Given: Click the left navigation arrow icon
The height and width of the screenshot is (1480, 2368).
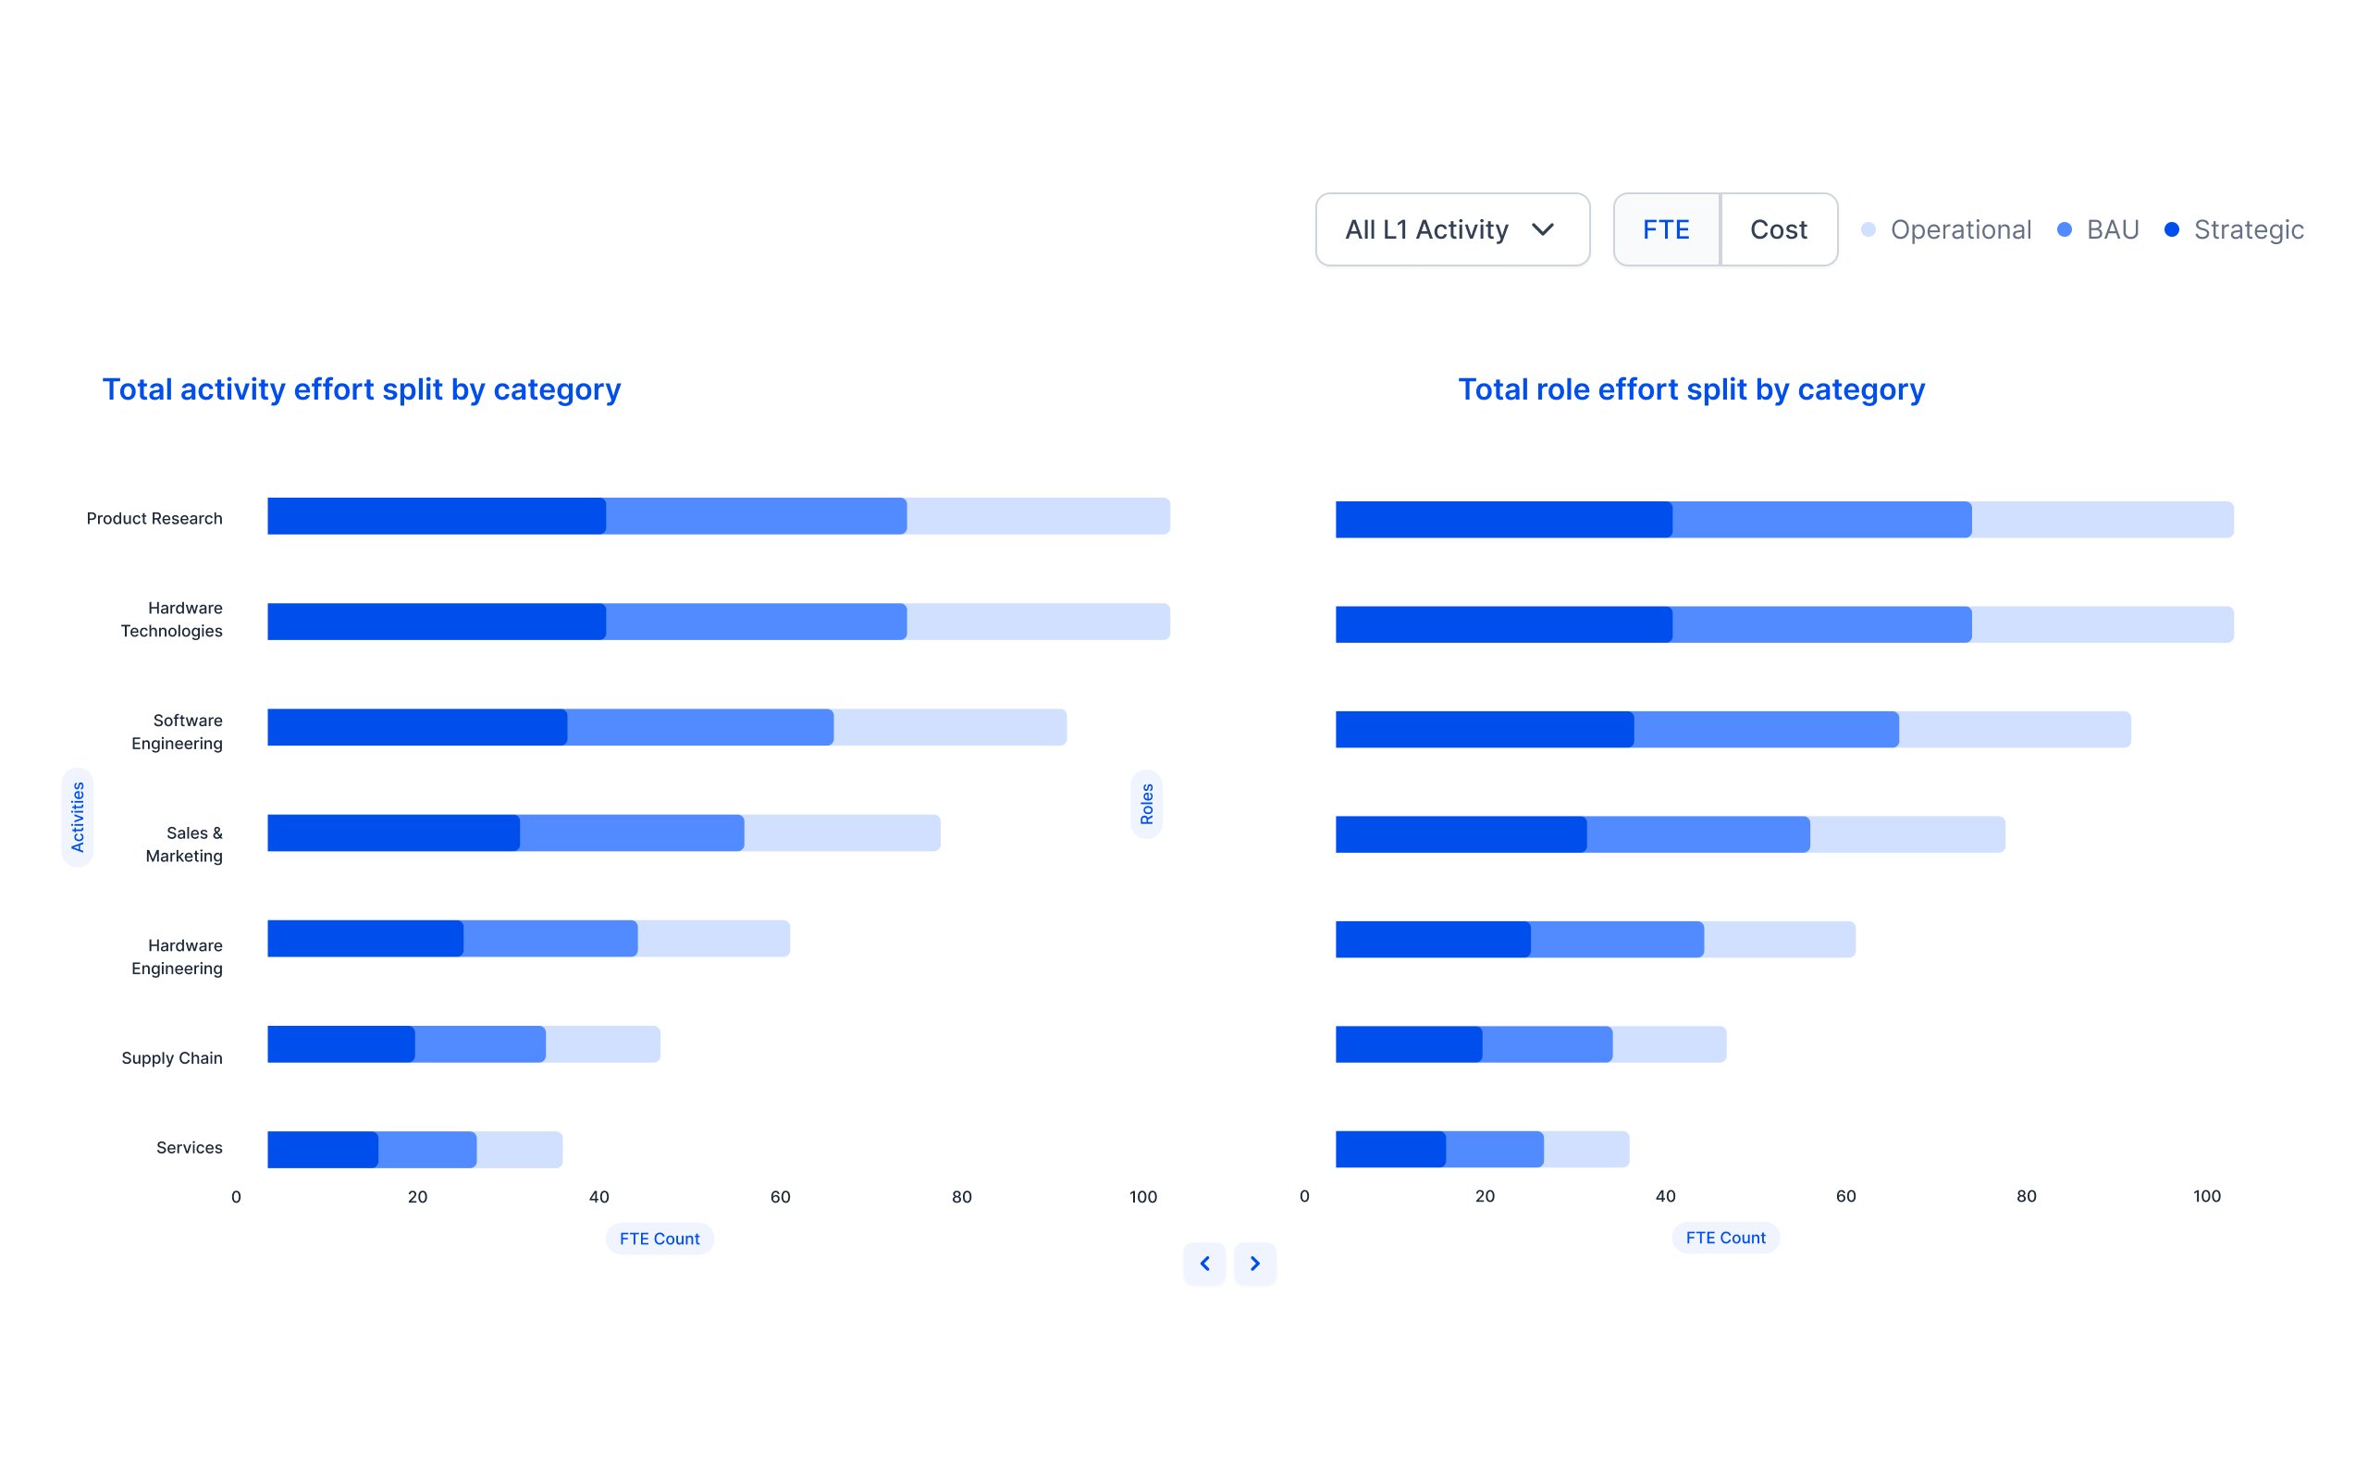Looking at the screenshot, I should click(1203, 1262).
